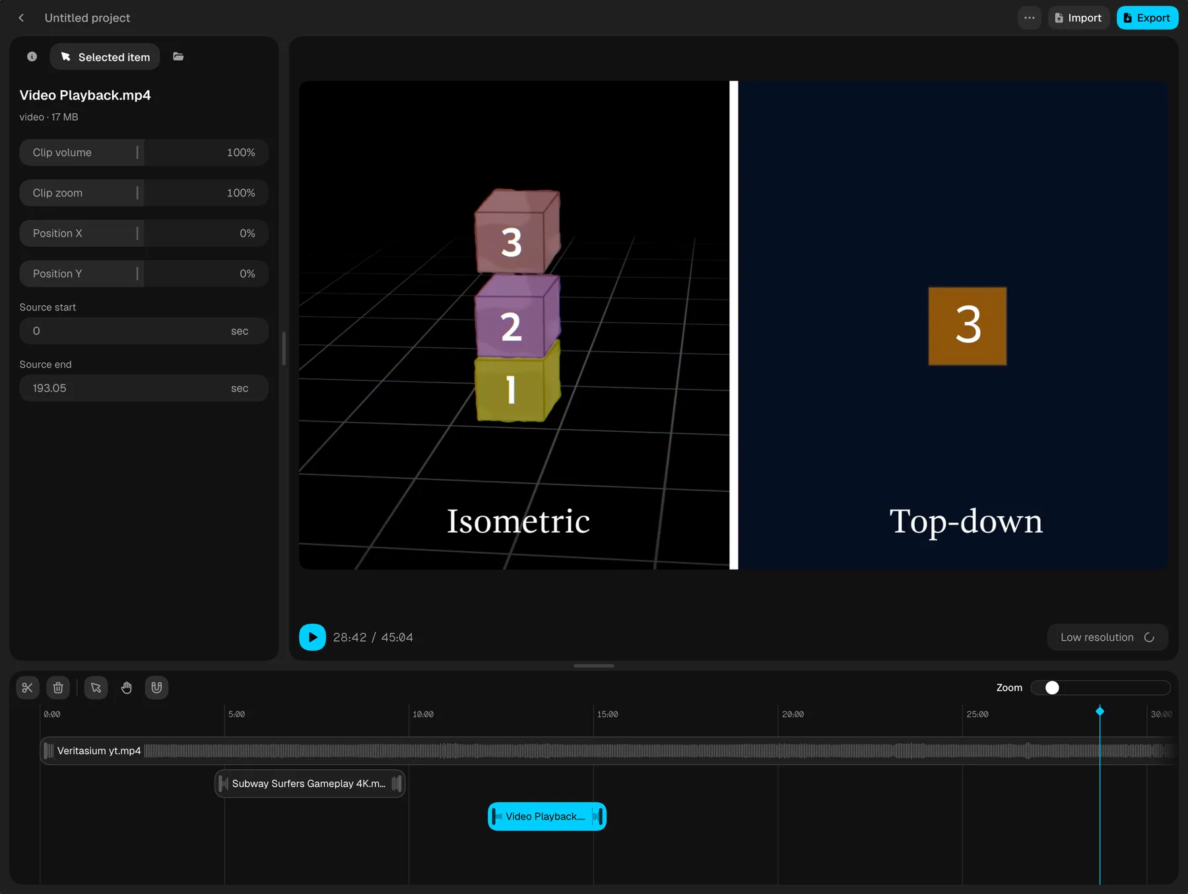Go back using the arrow beside Untitled project

pos(22,18)
